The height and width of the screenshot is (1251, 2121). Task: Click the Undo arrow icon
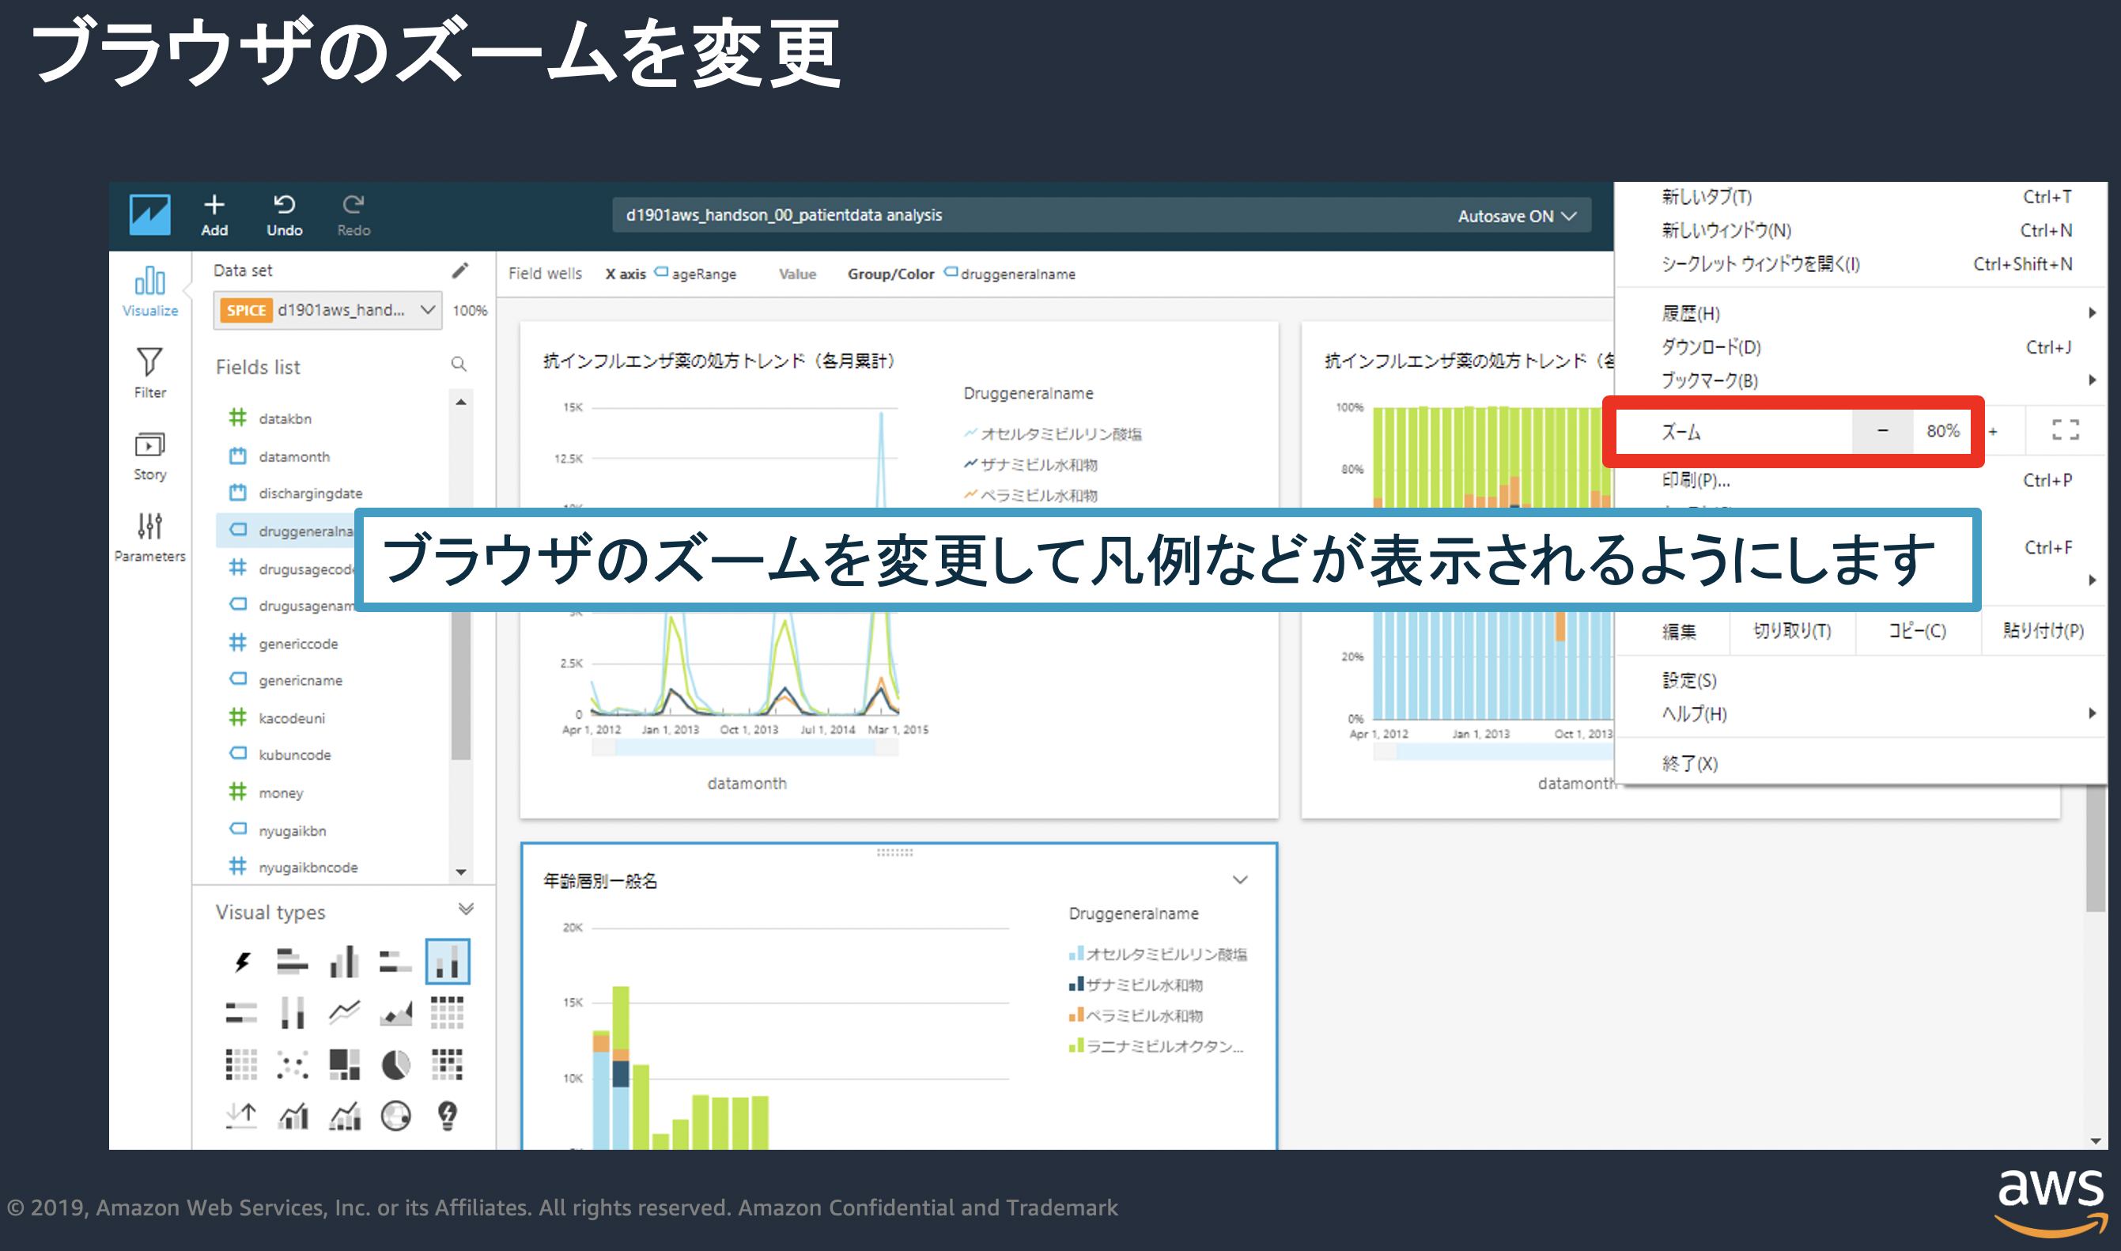coord(284,205)
